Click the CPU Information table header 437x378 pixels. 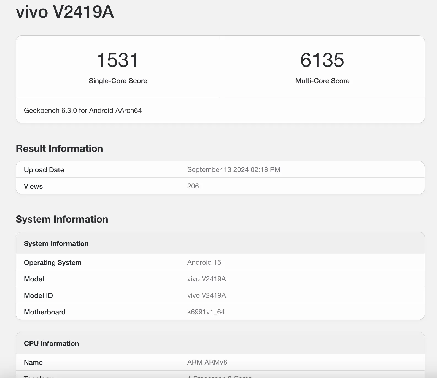point(51,343)
